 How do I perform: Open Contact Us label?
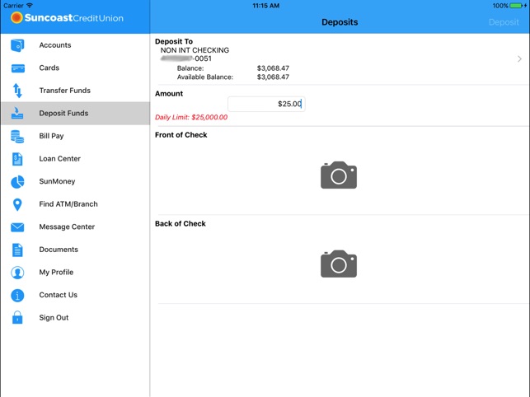click(x=59, y=295)
